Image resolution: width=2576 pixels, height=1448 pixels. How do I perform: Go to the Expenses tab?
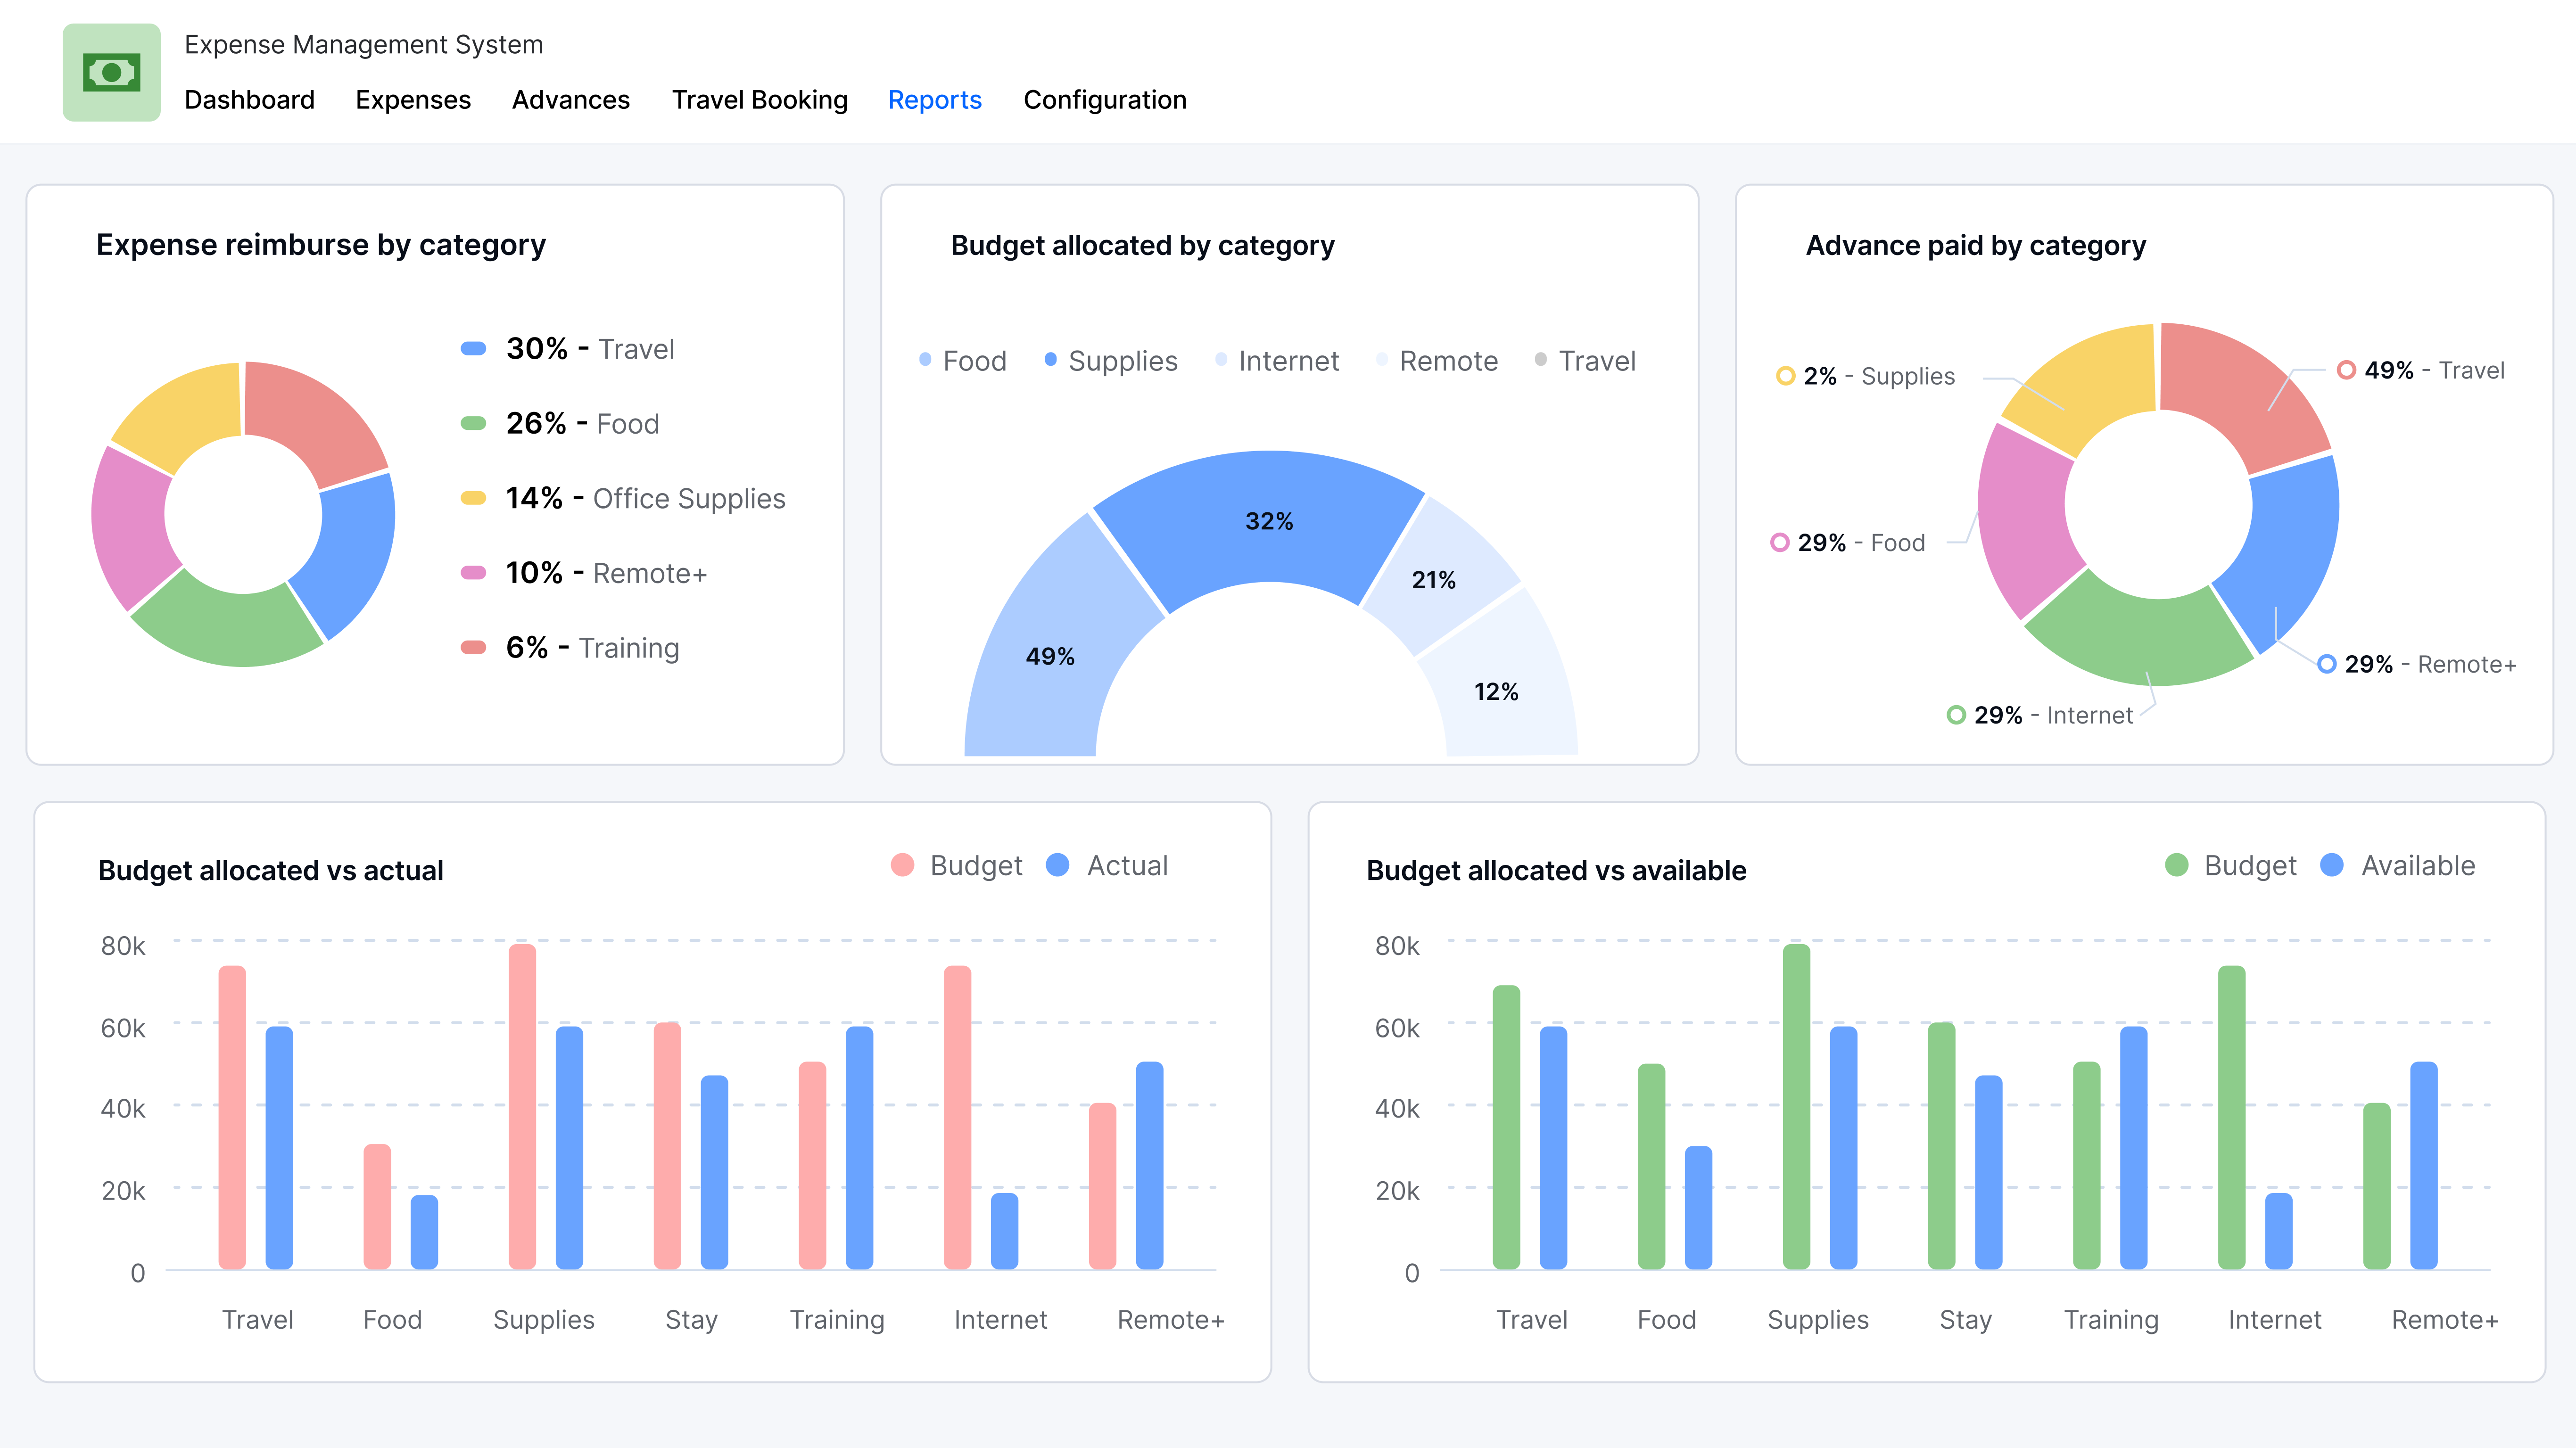(413, 100)
